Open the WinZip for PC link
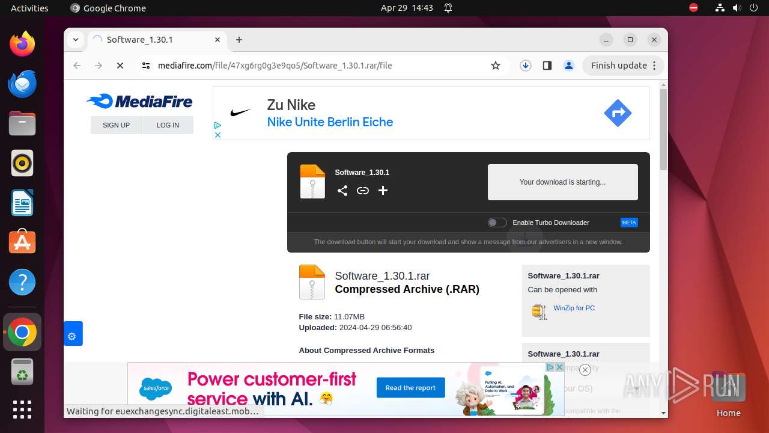Viewport: 769px width, 433px height. tap(574, 308)
